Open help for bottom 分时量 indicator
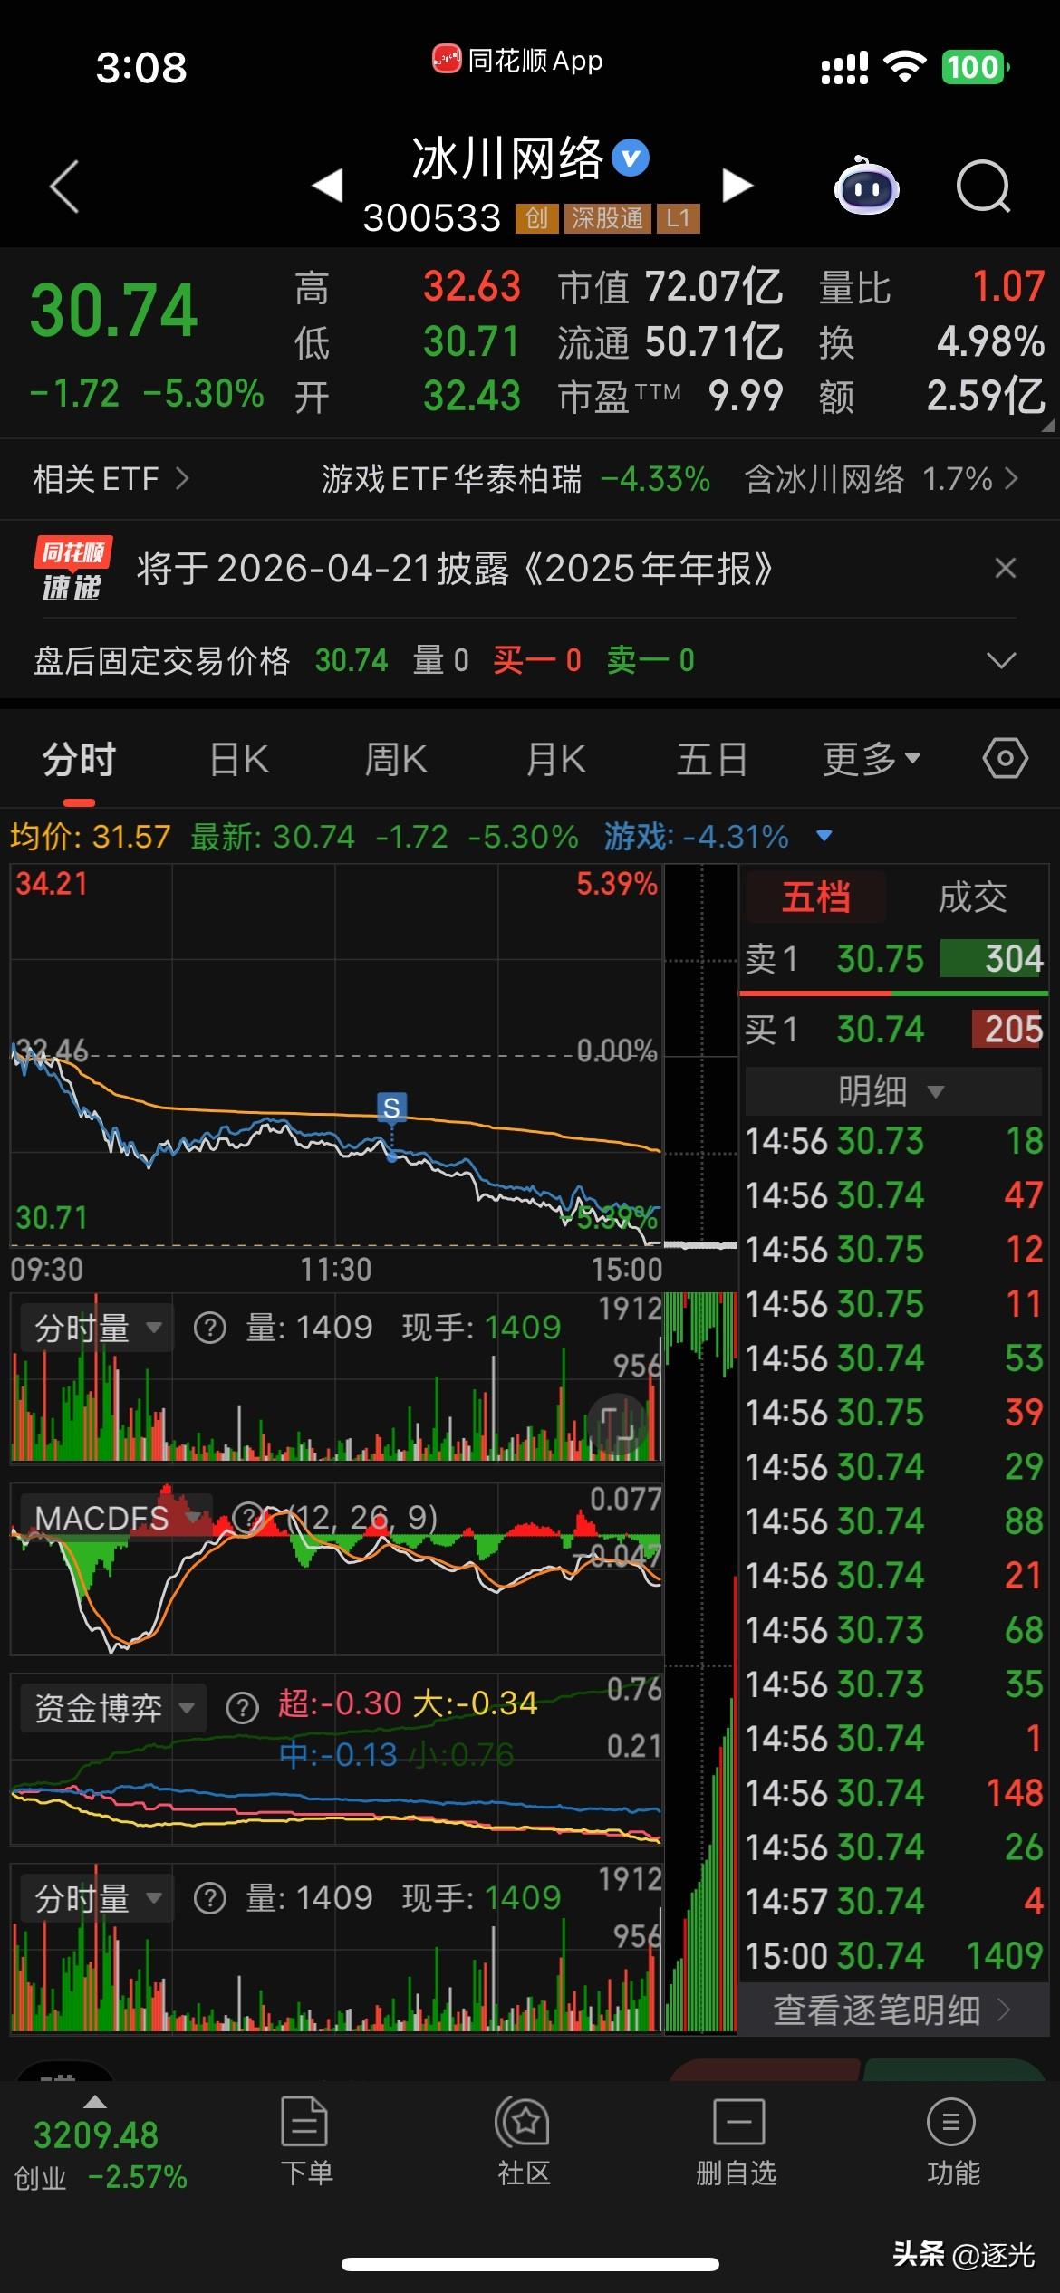The width and height of the screenshot is (1060, 2293). (210, 1897)
